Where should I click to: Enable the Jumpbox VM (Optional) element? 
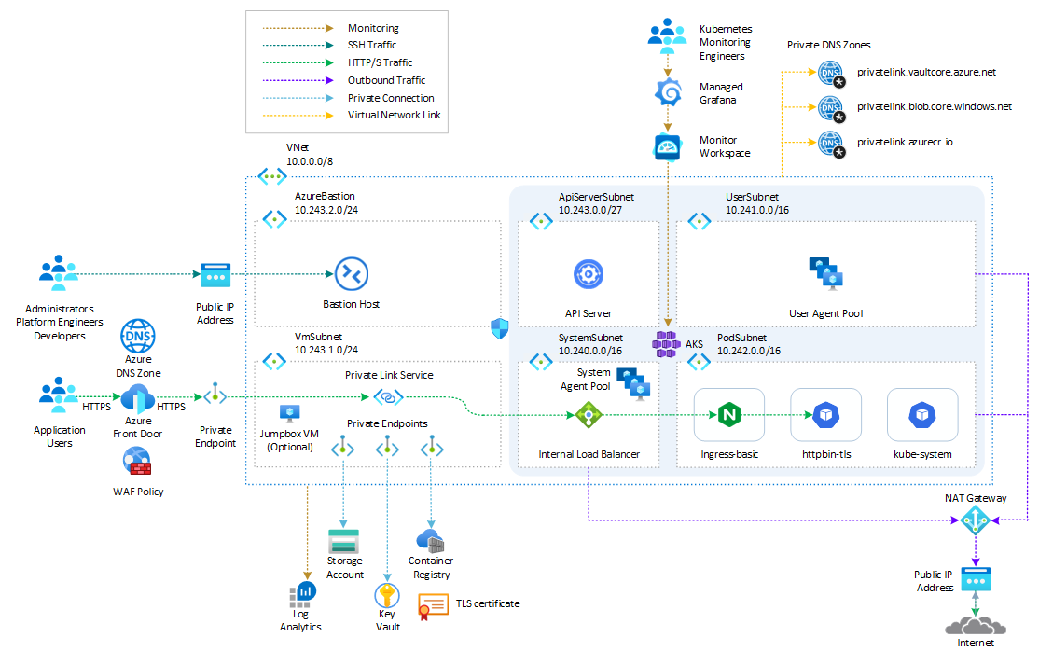[x=290, y=415]
